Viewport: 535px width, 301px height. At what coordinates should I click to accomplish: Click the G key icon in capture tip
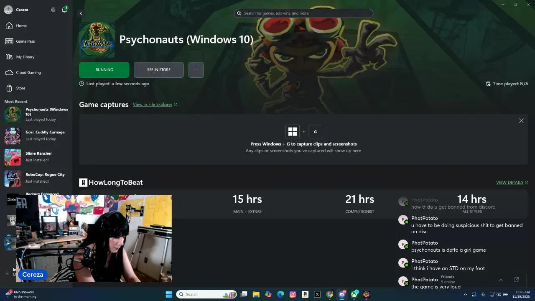pyautogui.click(x=315, y=132)
